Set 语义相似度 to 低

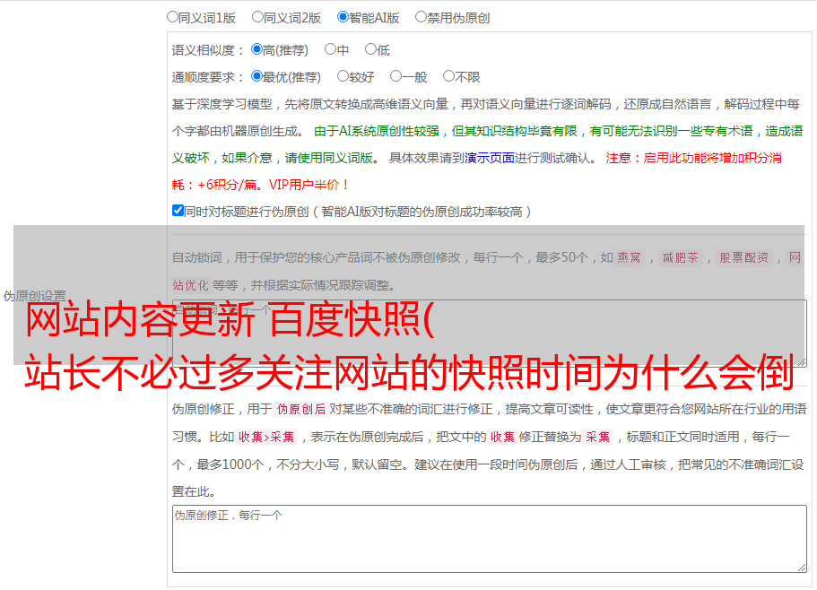[x=370, y=49]
